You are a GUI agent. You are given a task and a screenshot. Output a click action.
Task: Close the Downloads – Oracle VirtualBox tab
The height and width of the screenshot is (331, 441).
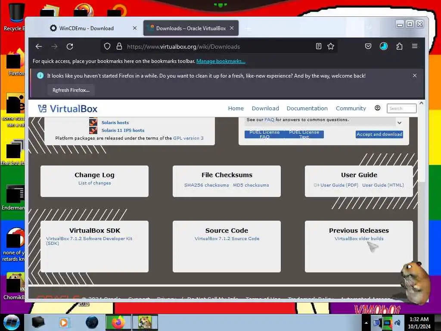[232, 28]
